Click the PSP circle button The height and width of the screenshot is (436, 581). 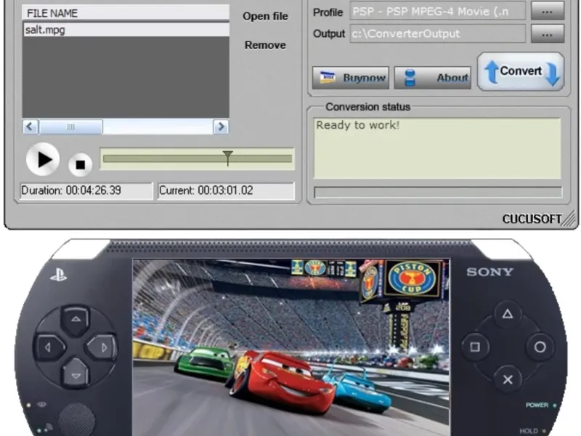tap(540, 347)
